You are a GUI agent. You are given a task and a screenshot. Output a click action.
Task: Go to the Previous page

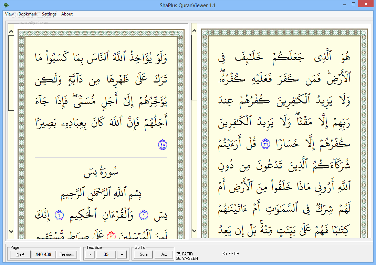pos(67,254)
